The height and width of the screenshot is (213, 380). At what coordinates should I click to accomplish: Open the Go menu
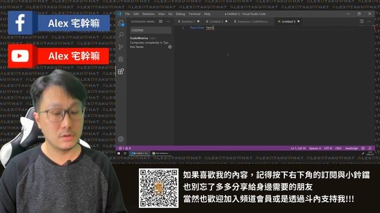170,14
